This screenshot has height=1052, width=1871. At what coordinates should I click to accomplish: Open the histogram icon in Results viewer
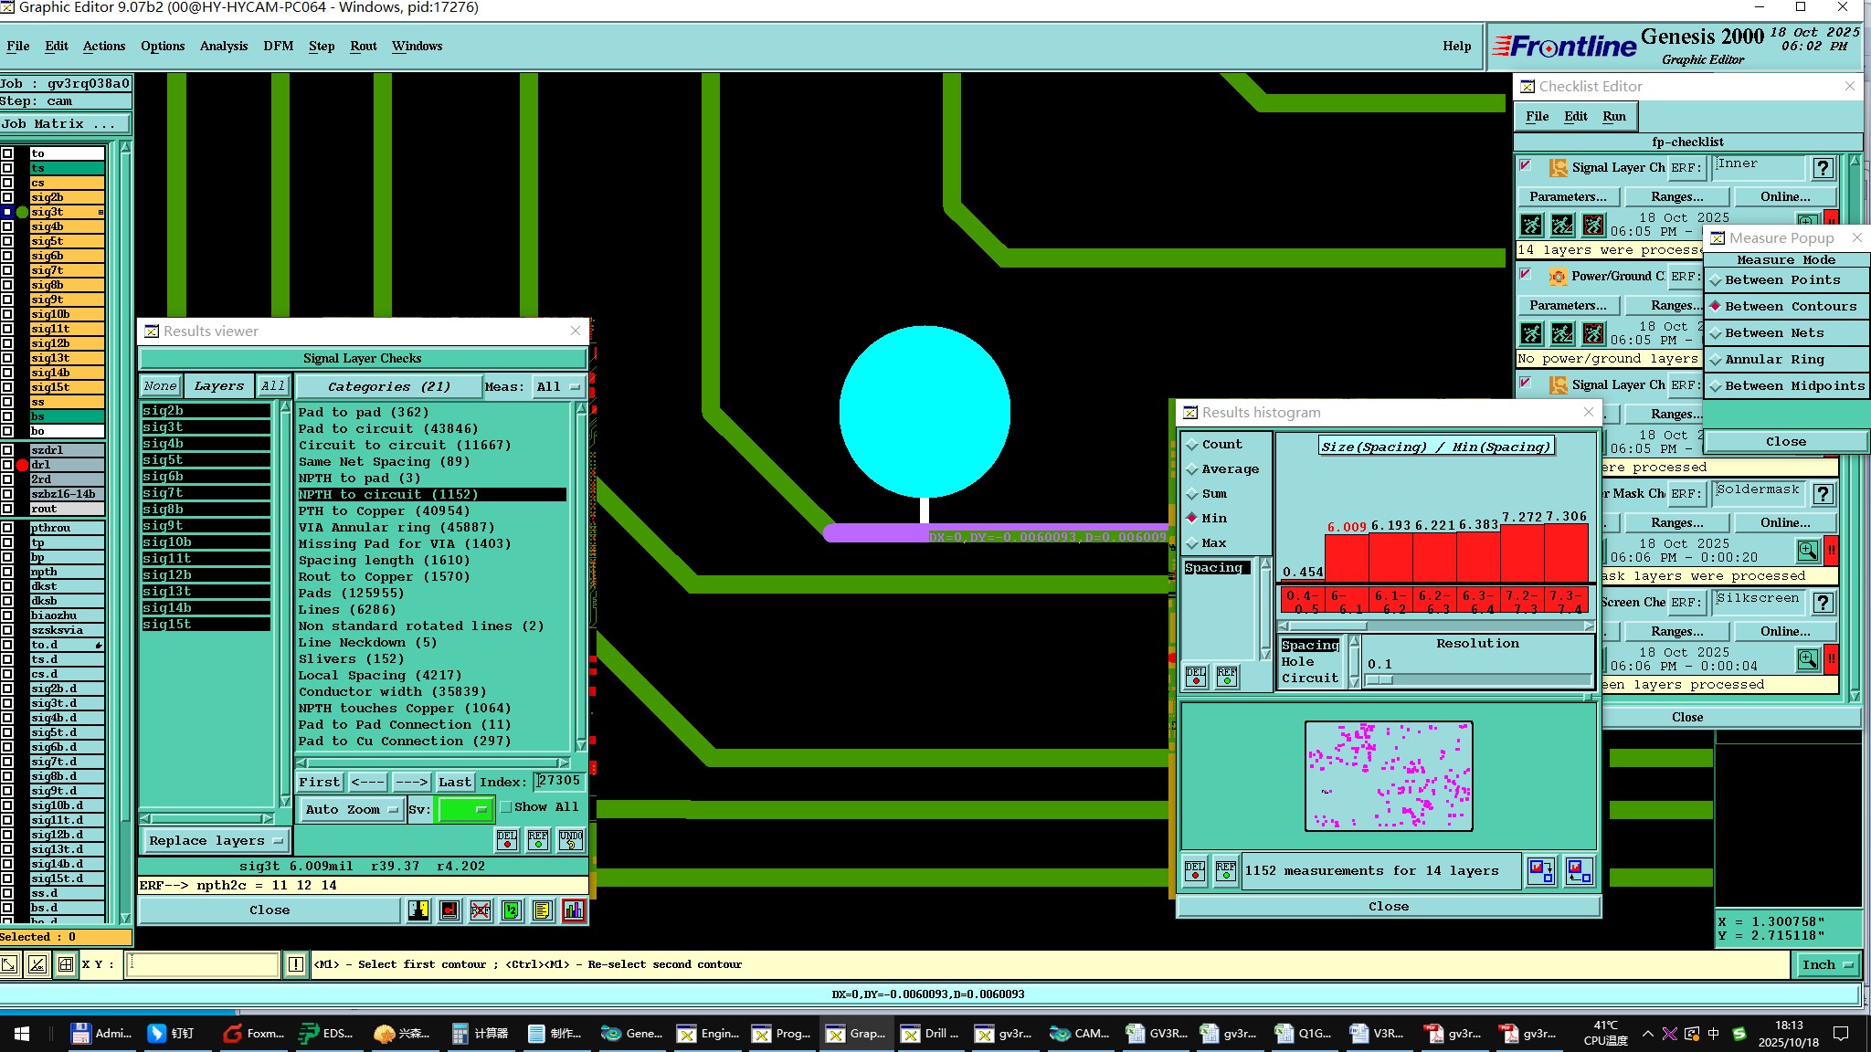pos(574,910)
